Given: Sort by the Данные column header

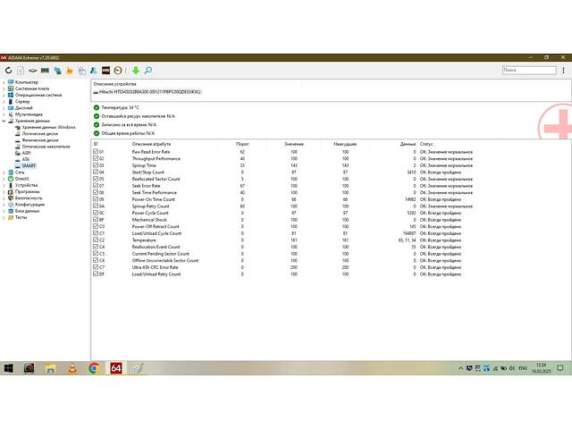Looking at the screenshot, I should [x=408, y=144].
